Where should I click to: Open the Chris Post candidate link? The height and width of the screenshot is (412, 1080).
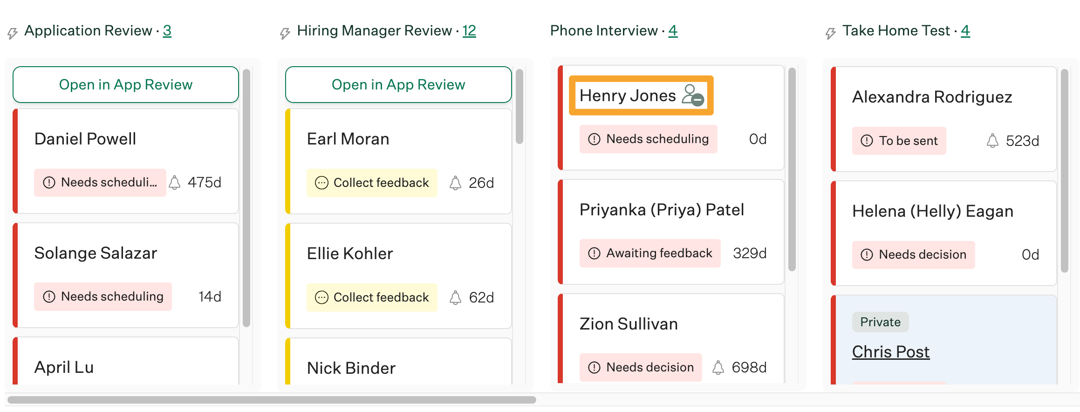[x=890, y=352]
